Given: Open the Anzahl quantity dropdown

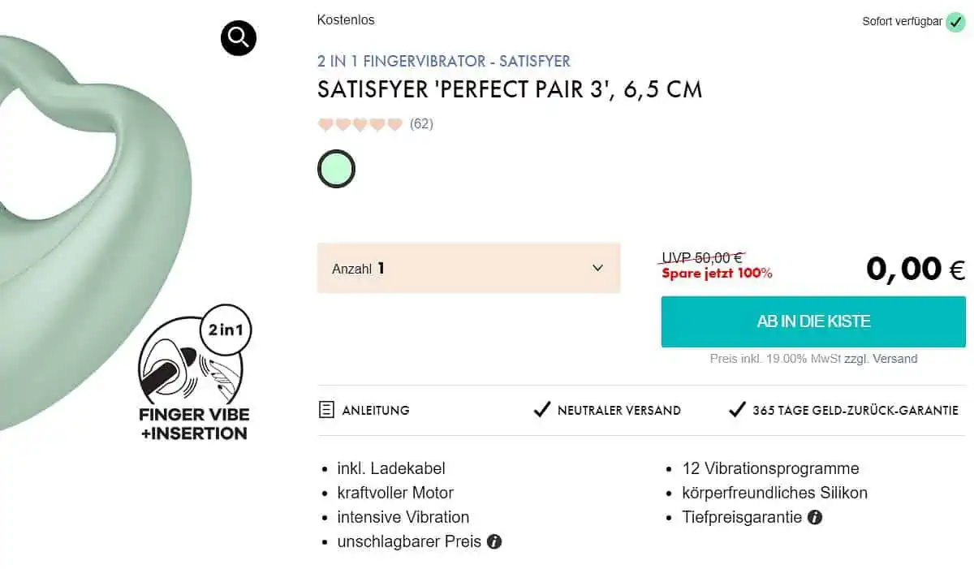Looking at the screenshot, I should (x=469, y=268).
